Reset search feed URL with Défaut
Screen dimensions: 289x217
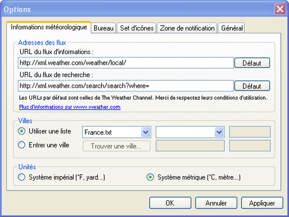coord(252,86)
